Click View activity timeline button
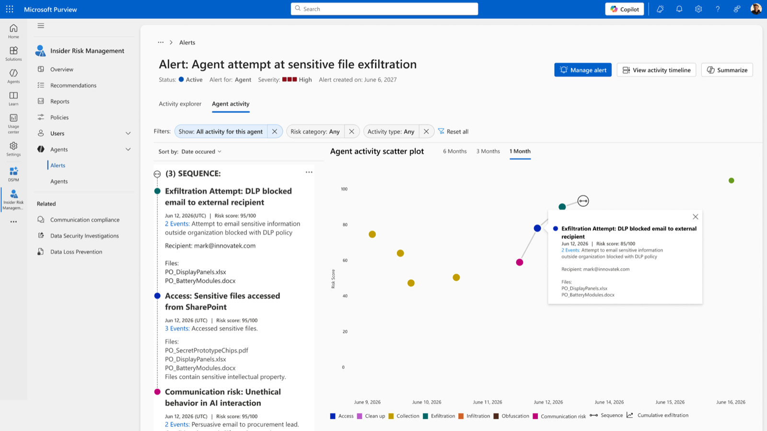This screenshot has width=767, height=431. pyautogui.click(x=656, y=70)
